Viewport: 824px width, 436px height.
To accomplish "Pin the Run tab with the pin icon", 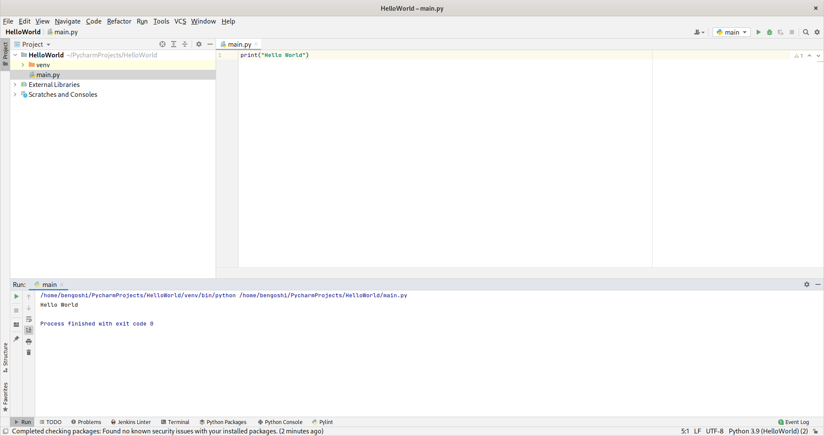I will click(16, 338).
